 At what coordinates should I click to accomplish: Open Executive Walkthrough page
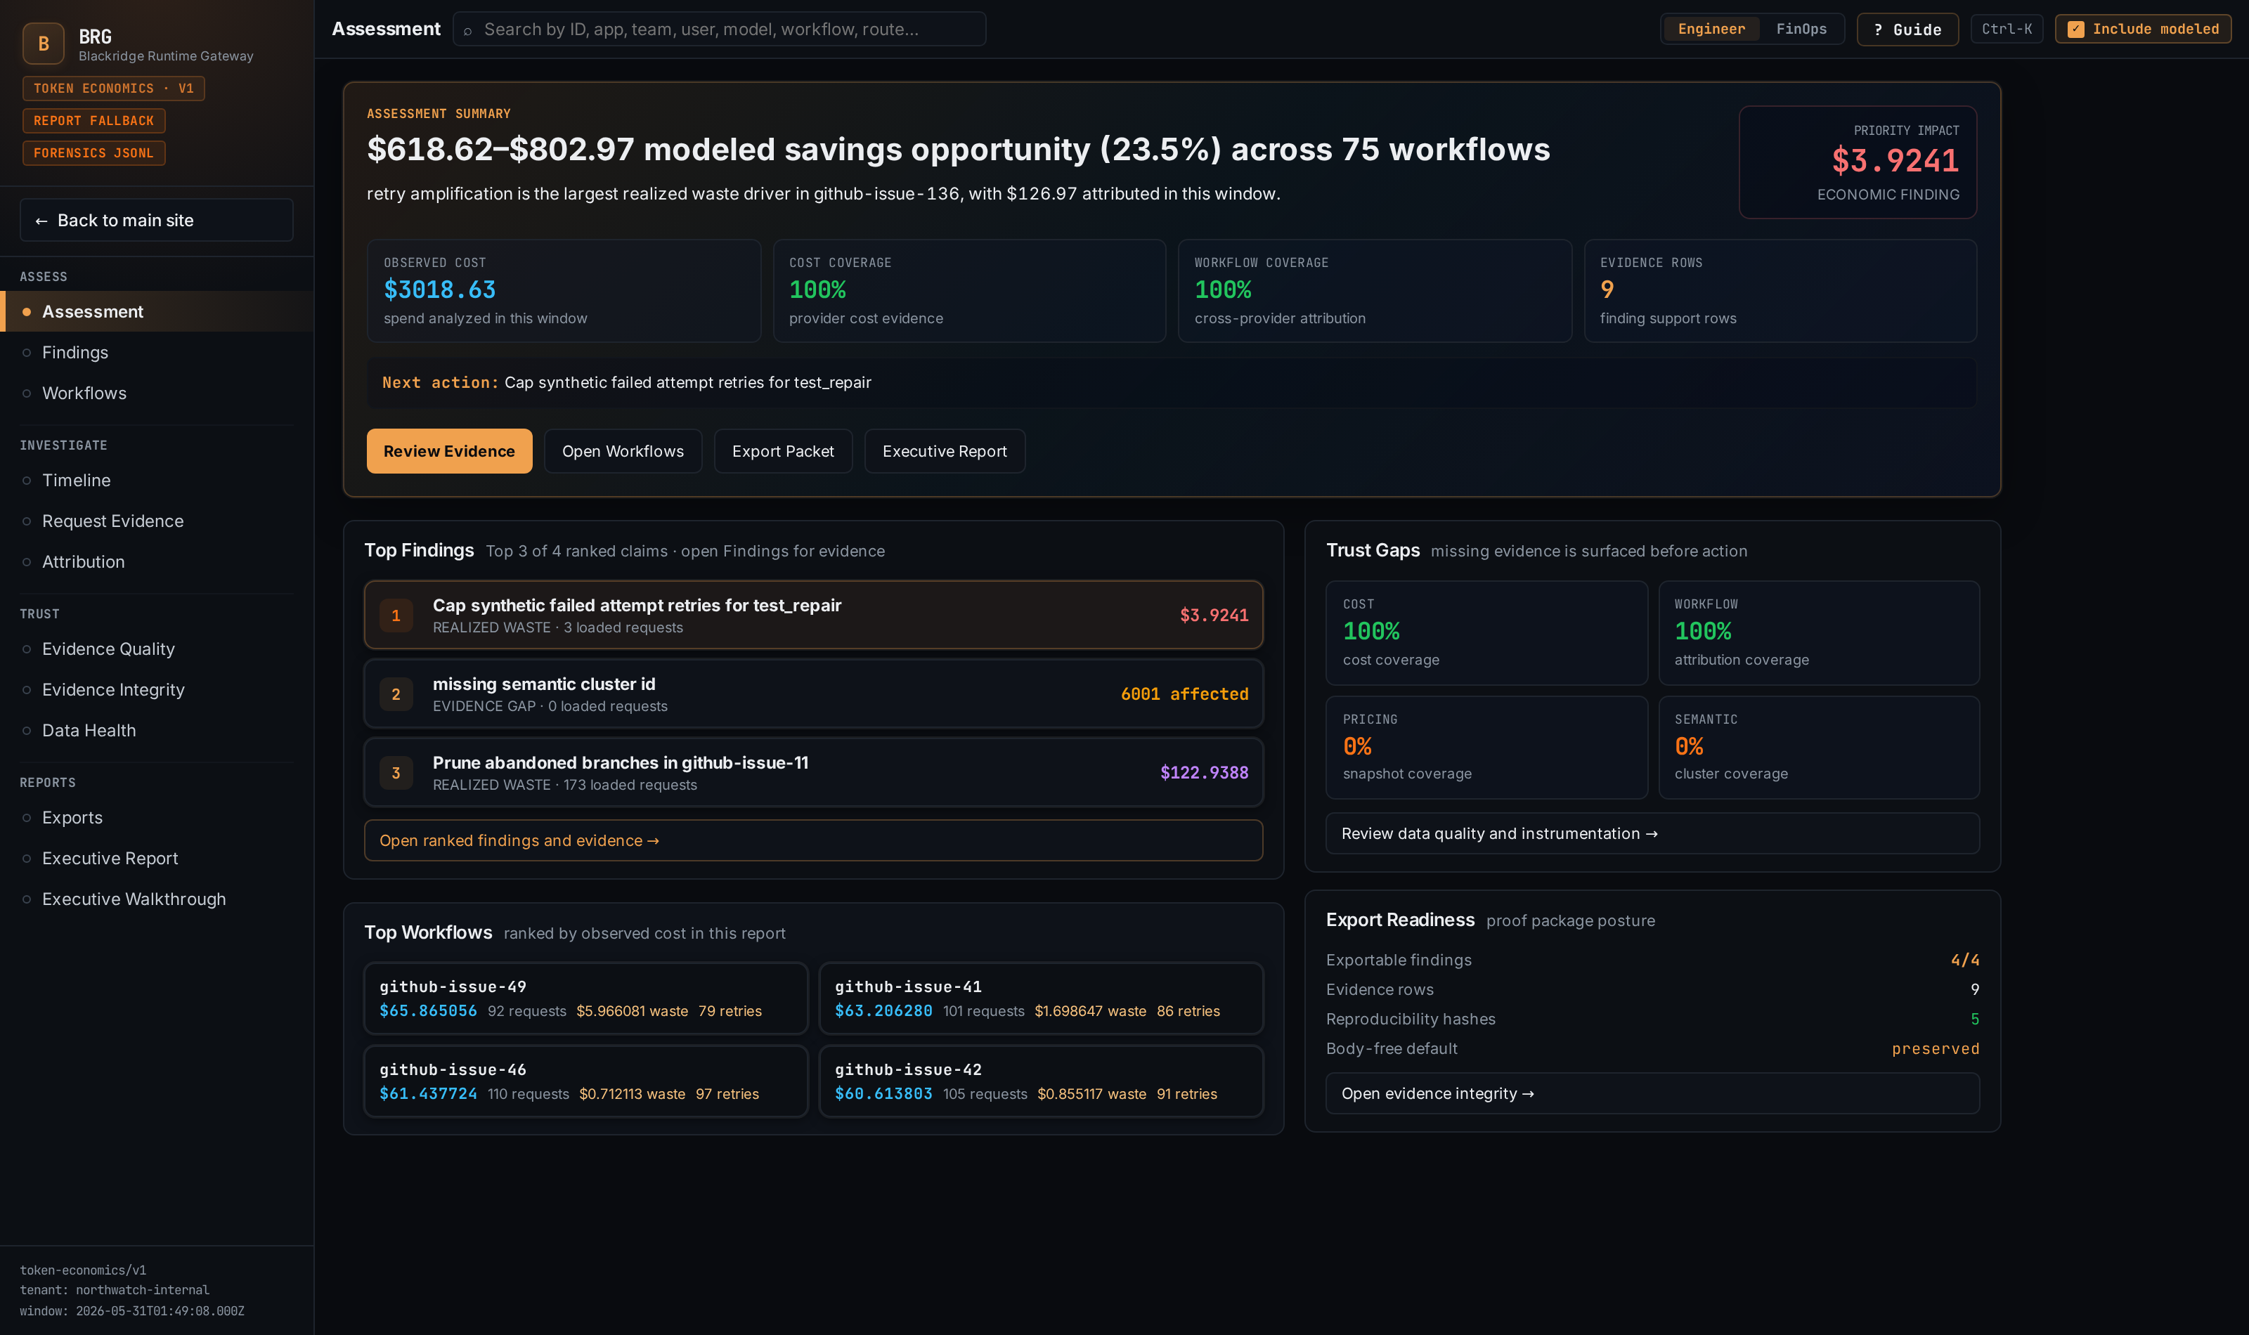tap(157, 899)
